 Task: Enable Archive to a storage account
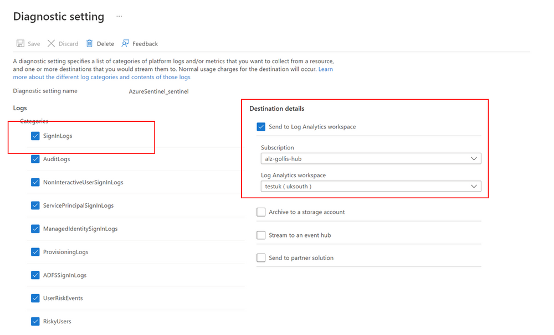tap(261, 212)
